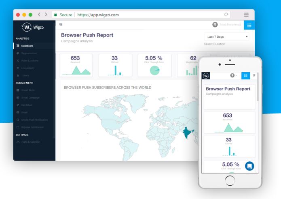Go back with browser back arrow
The image size is (281, 199).
coord(39,15)
